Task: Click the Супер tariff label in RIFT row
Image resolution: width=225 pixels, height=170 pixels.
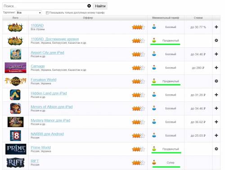Action: [171, 162]
